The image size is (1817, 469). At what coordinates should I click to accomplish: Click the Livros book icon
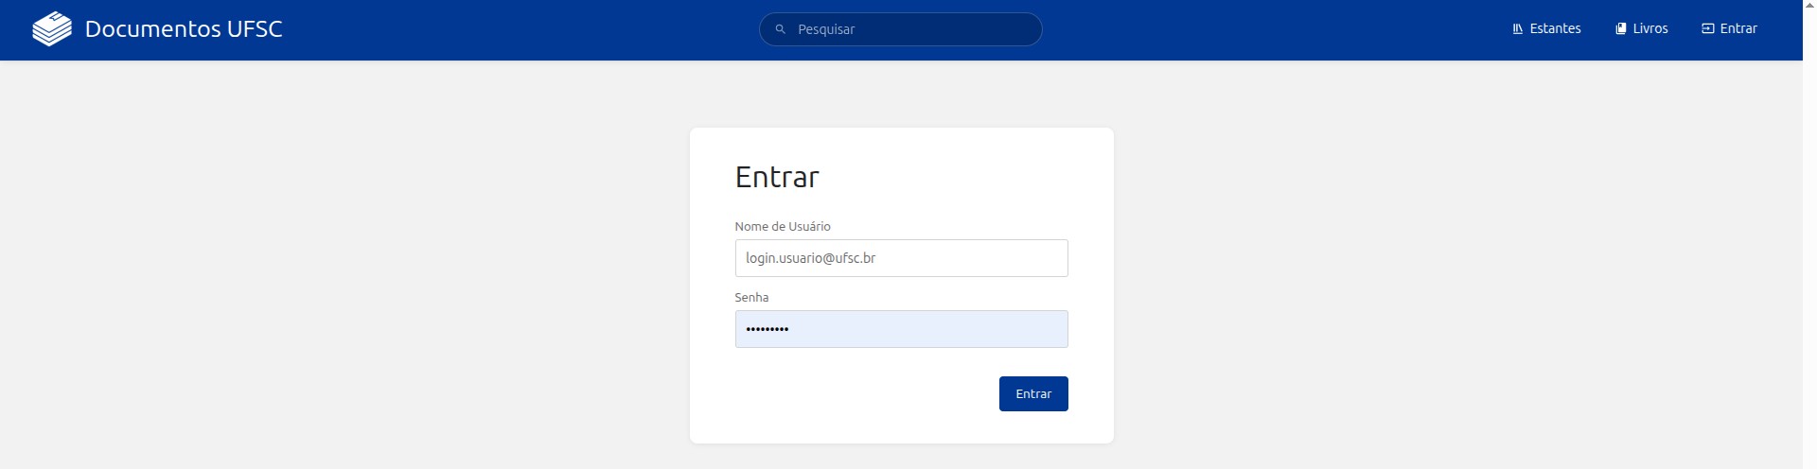(1621, 29)
